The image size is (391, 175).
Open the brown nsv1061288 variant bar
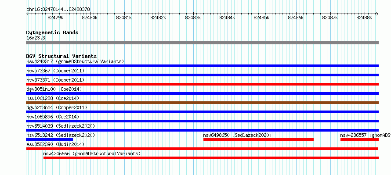(202, 103)
